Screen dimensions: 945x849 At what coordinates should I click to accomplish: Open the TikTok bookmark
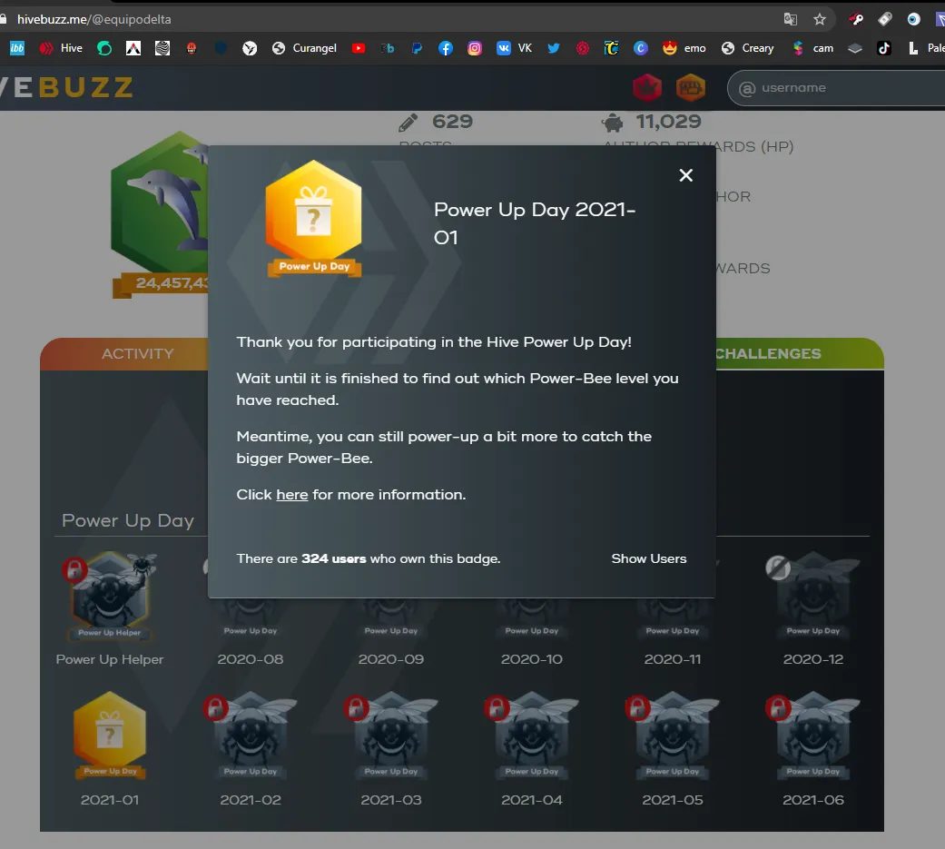tap(884, 48)
